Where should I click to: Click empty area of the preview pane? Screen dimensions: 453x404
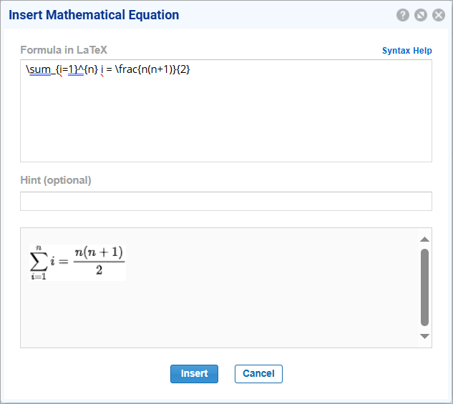click(x=272, y=307)
